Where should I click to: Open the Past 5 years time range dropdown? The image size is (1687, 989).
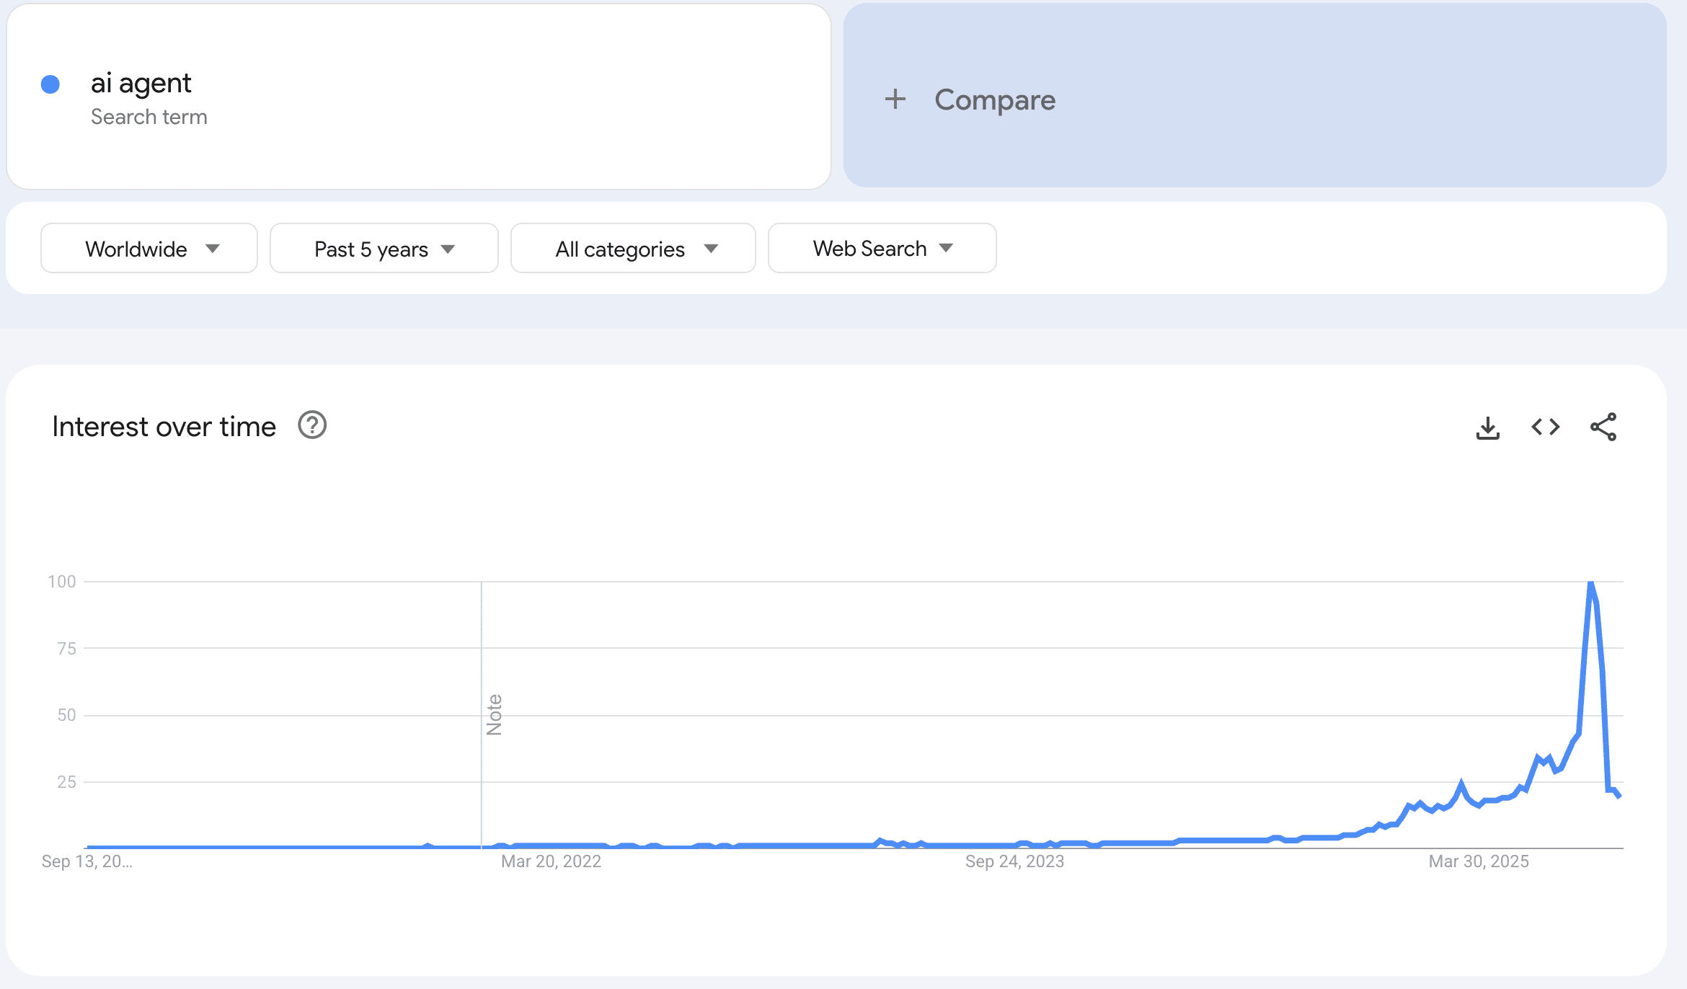pos(384,248)
